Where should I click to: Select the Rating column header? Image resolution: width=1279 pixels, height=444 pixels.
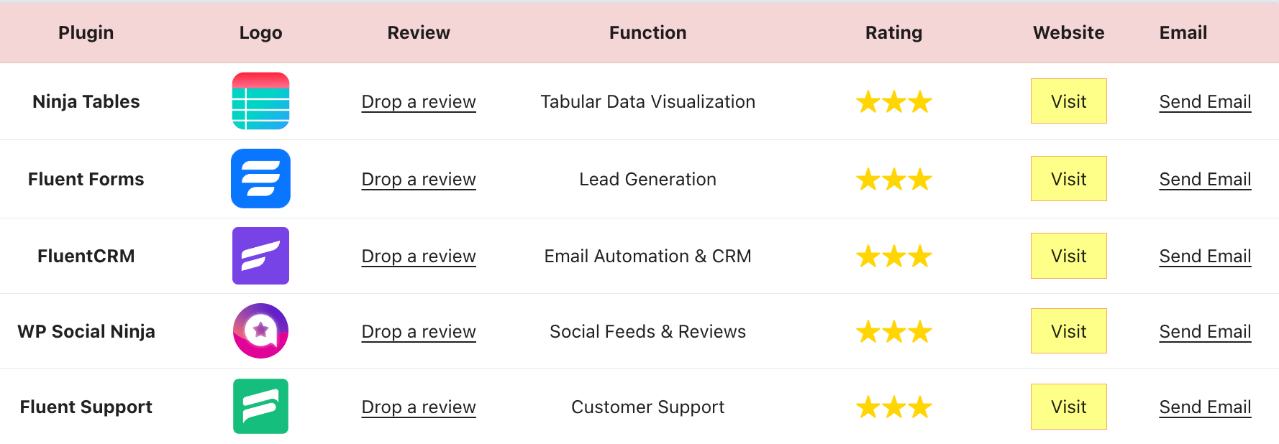[893, 32]
